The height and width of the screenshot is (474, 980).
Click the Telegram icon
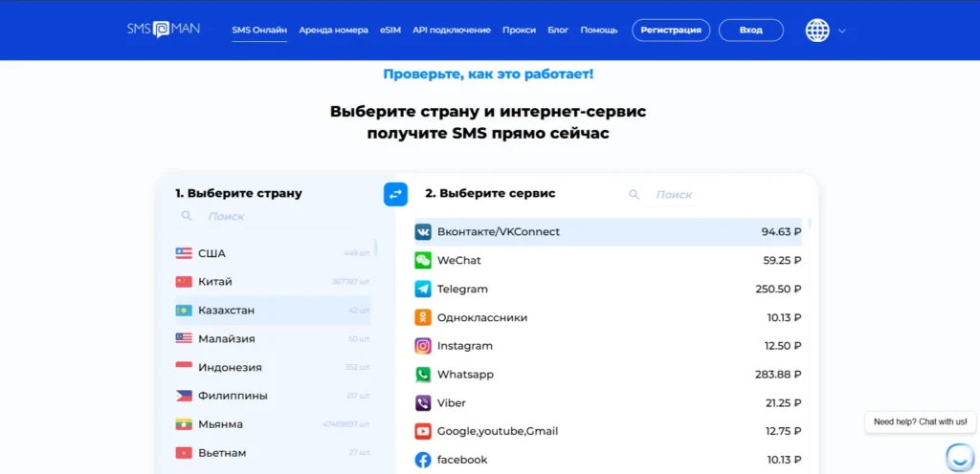click(423, 290)
